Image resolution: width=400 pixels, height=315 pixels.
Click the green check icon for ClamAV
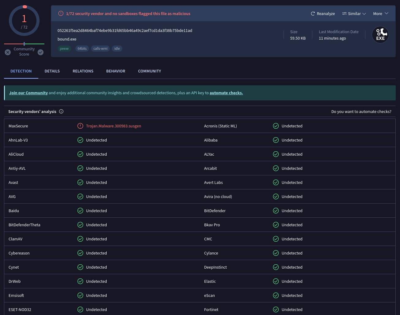coord(80,239)
